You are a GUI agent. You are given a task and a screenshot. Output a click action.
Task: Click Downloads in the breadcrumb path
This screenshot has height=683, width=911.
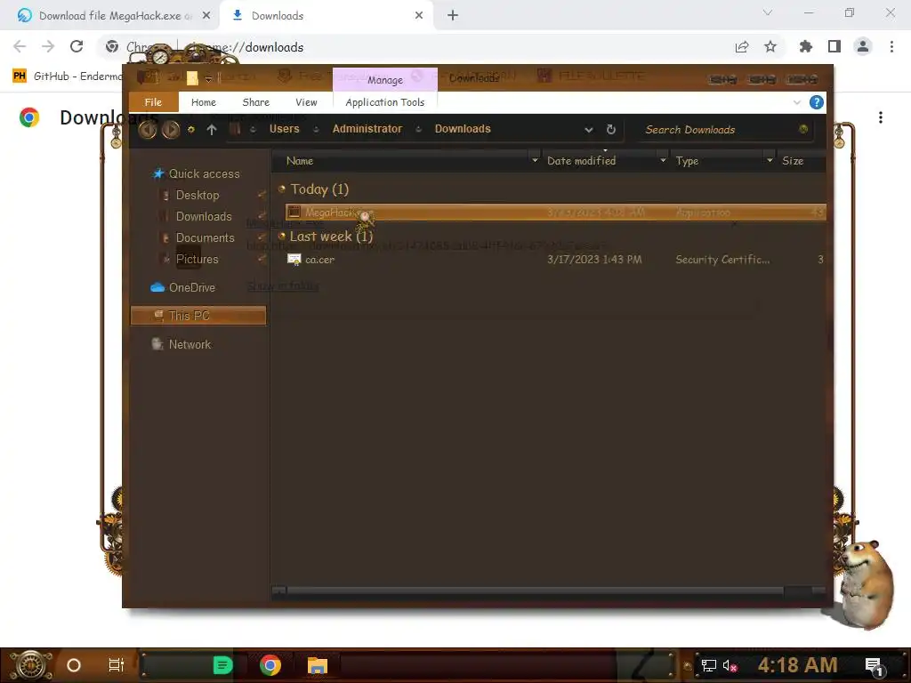tap(463, 129)
